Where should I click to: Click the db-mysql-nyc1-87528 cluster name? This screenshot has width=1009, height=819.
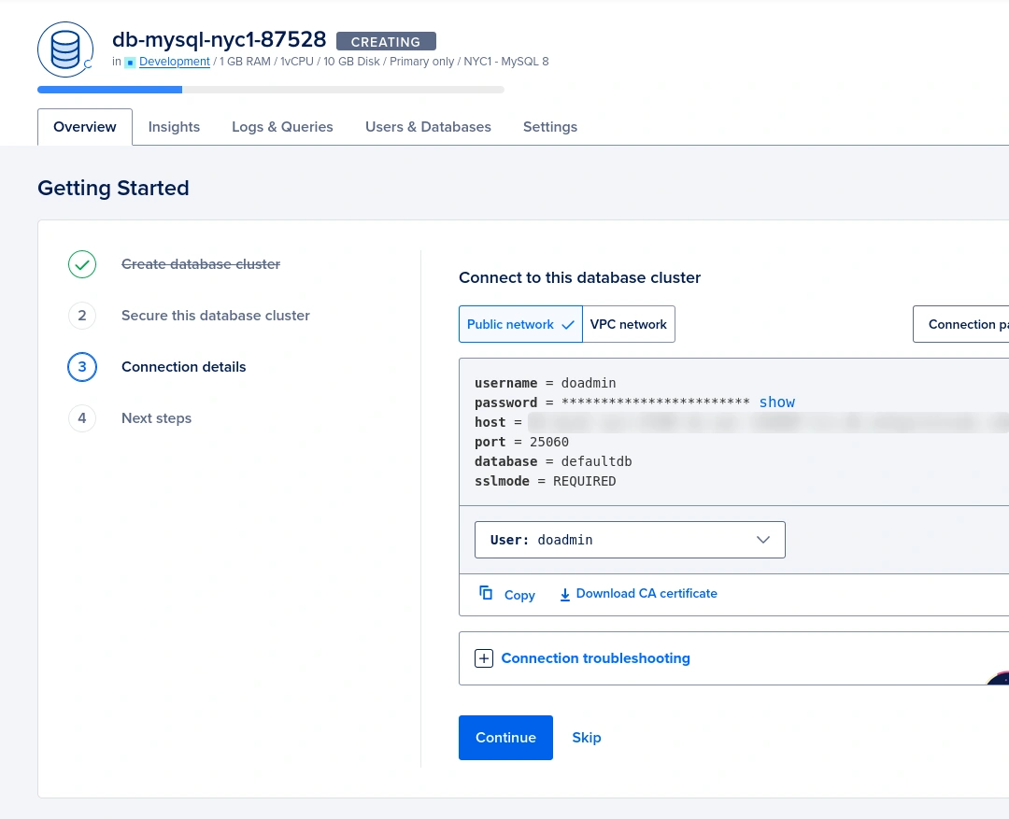point(219,39)
